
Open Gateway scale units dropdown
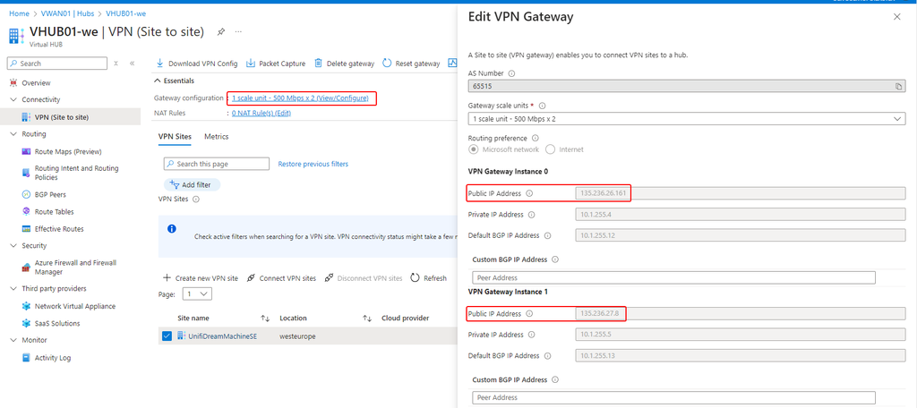pos(687,119)
